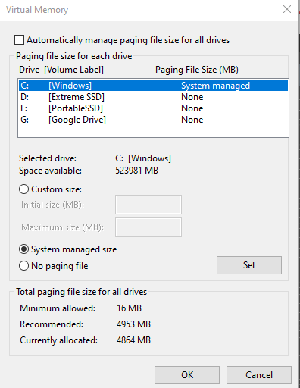Viewport: 300px width, 388px height.
Task: Click the Minimum allowed 16 MB value
Action: (x=129, y=308)
